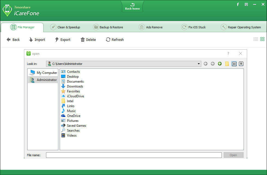
Task: Switch to the Ads Remove tab
Action: tap(150, 27)
